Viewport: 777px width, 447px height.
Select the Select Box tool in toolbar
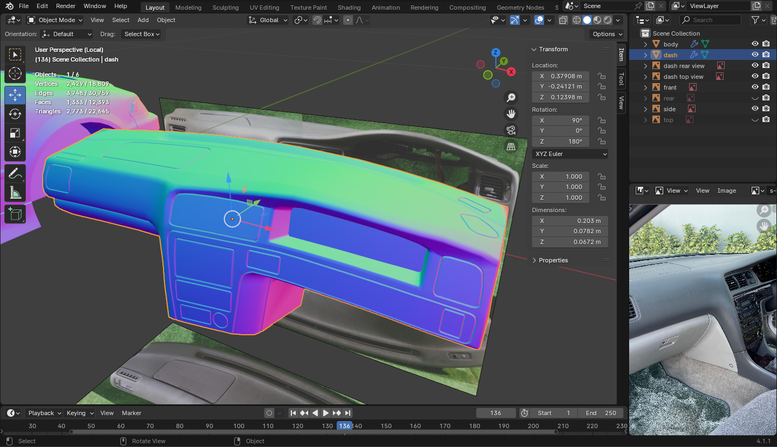(x=15, y=55)
